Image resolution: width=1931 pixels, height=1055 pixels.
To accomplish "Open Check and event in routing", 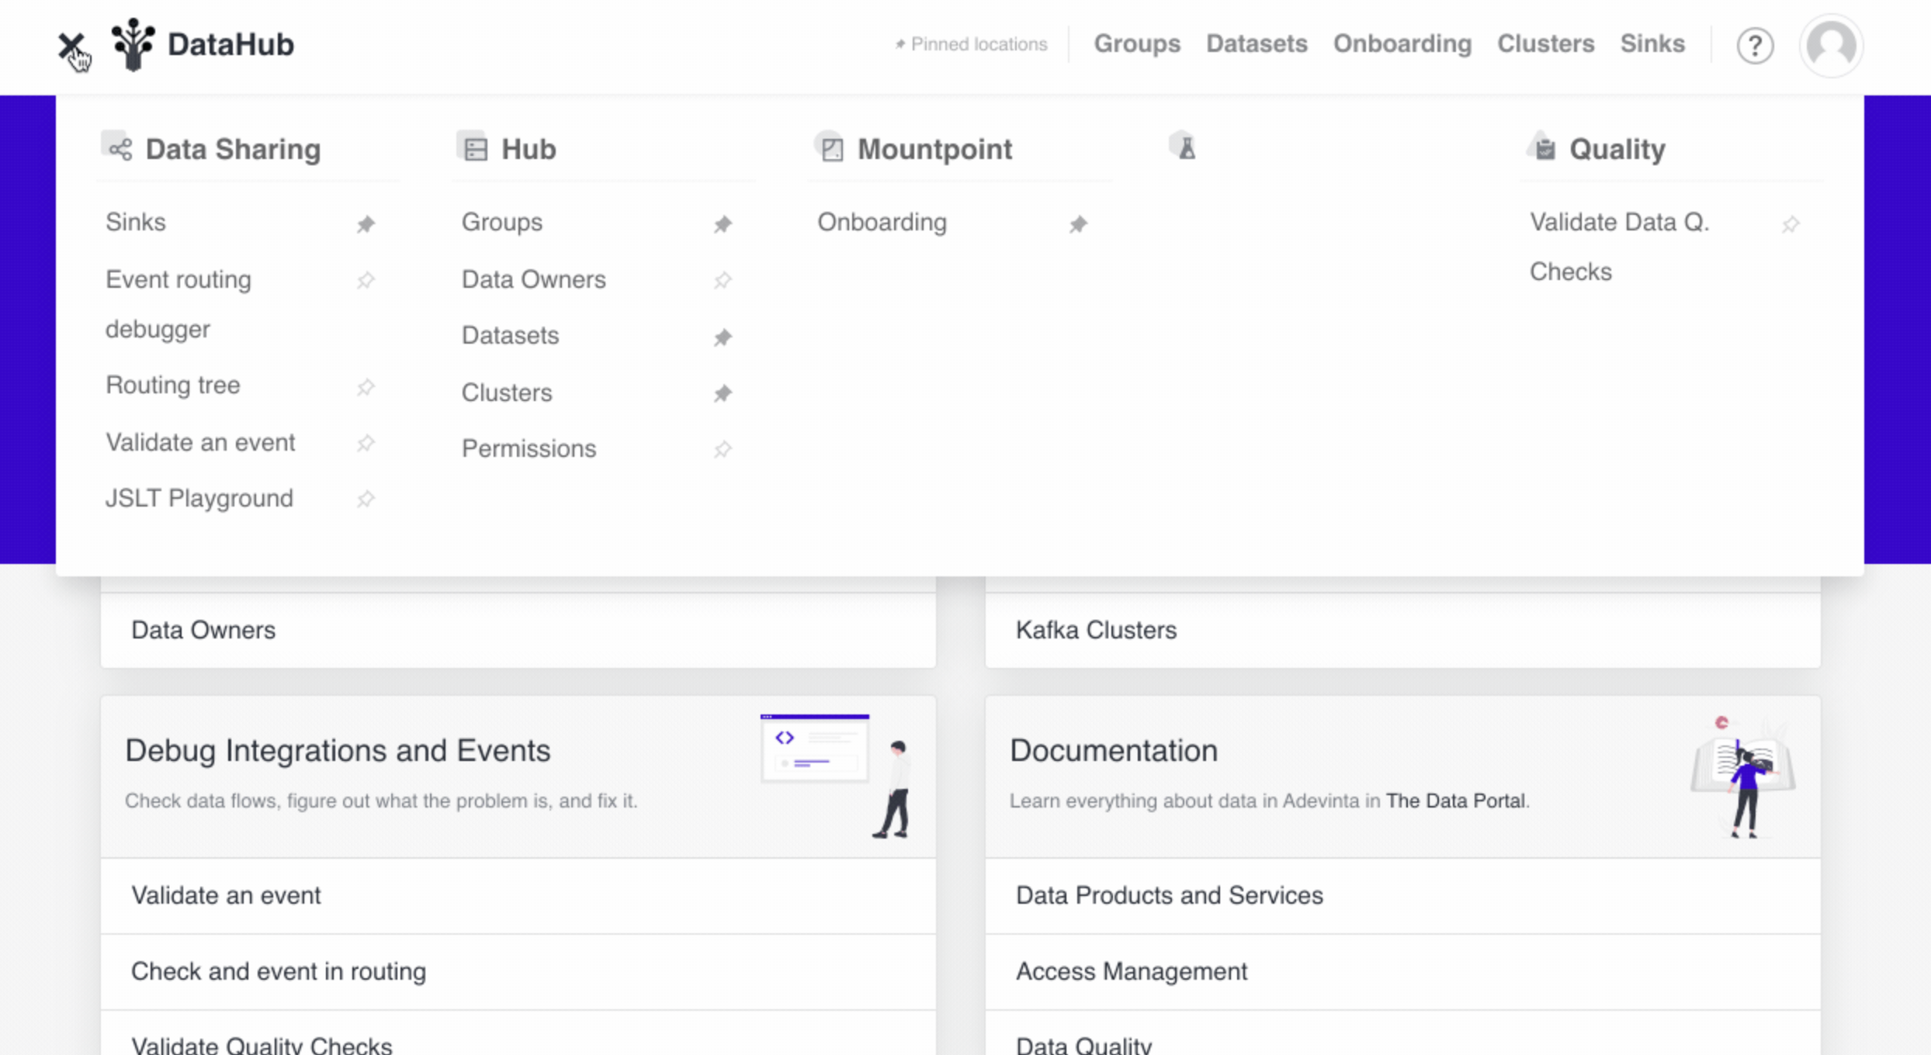I will click(x=518, y=971).
